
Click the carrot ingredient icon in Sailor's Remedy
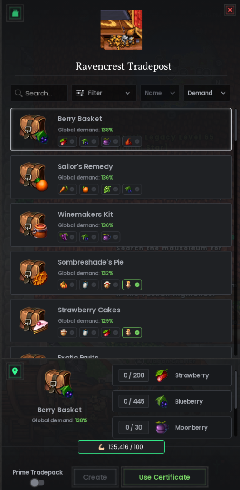(64, 189)
